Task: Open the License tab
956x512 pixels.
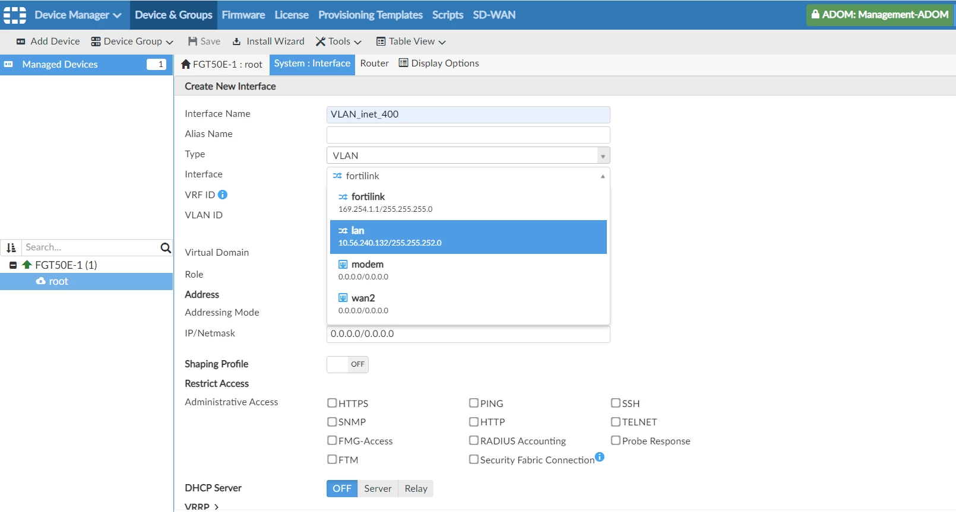Action: click(x=292, y=15)
